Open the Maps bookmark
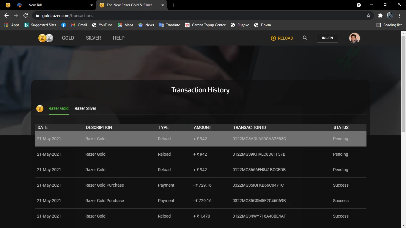406x228 pixels. click(x=125, y=25)
